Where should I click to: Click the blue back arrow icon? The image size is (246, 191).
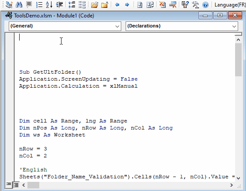point(117,5)
